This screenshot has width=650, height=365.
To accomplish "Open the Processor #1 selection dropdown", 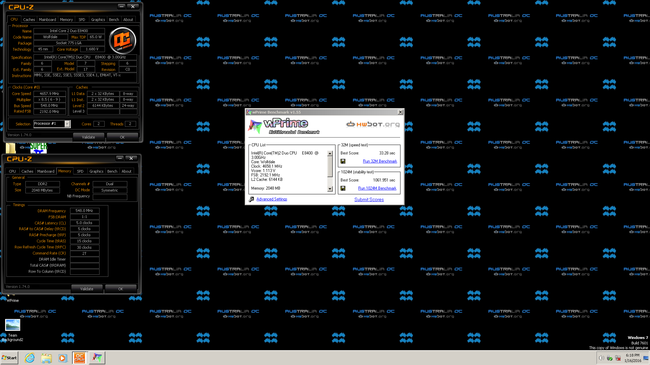I will pyautogui.click(x=67, y=124).
